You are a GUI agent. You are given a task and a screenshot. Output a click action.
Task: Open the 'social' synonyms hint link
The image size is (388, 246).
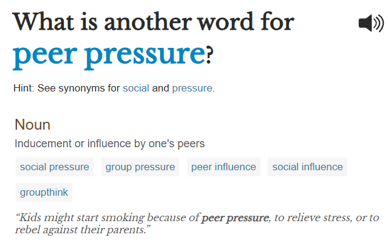136,88
